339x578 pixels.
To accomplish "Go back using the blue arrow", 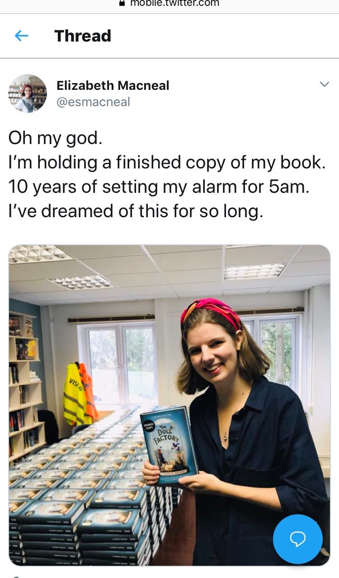I will tap(22, 36).
